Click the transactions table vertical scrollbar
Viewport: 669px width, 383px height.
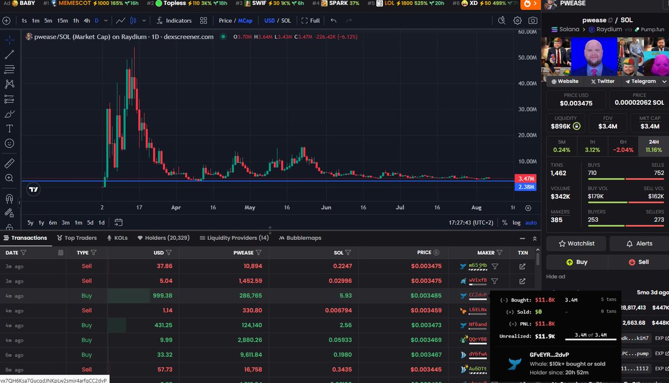click(537, 259)
